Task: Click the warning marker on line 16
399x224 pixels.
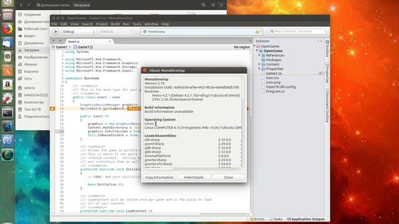Action: pyautogui.click(x=52, y=109)
